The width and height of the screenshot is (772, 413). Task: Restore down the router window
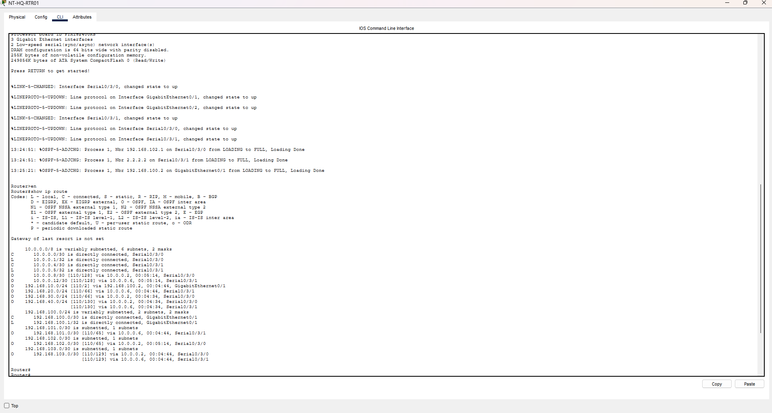click(x=745, y=3)
